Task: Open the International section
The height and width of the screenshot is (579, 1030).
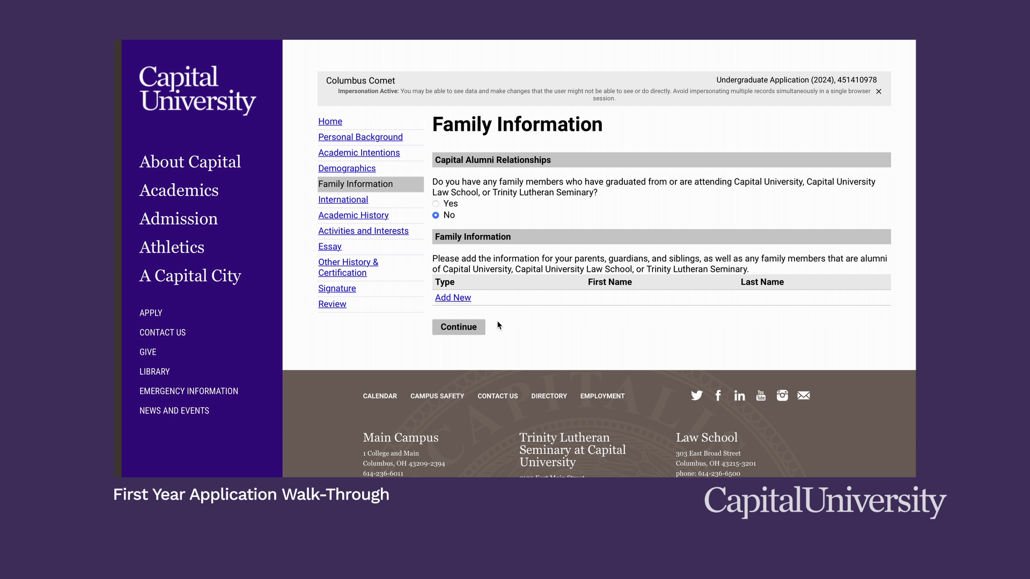Action: tap(343, 199)
